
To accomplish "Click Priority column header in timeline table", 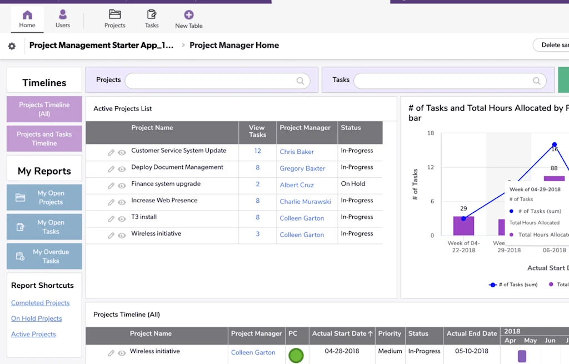I will (390, 333).
